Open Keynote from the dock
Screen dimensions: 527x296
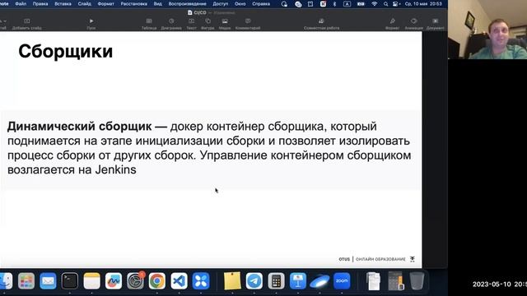298,280
